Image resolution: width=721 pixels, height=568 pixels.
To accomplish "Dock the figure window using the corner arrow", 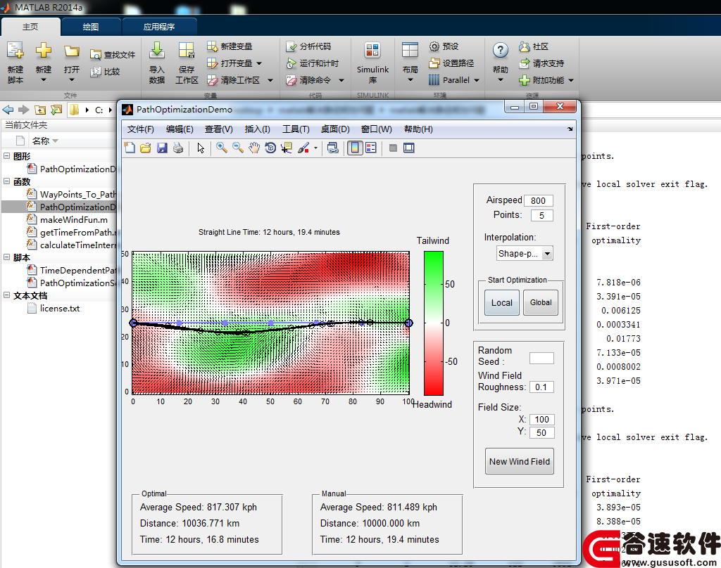I will click(x=570, y=129).
